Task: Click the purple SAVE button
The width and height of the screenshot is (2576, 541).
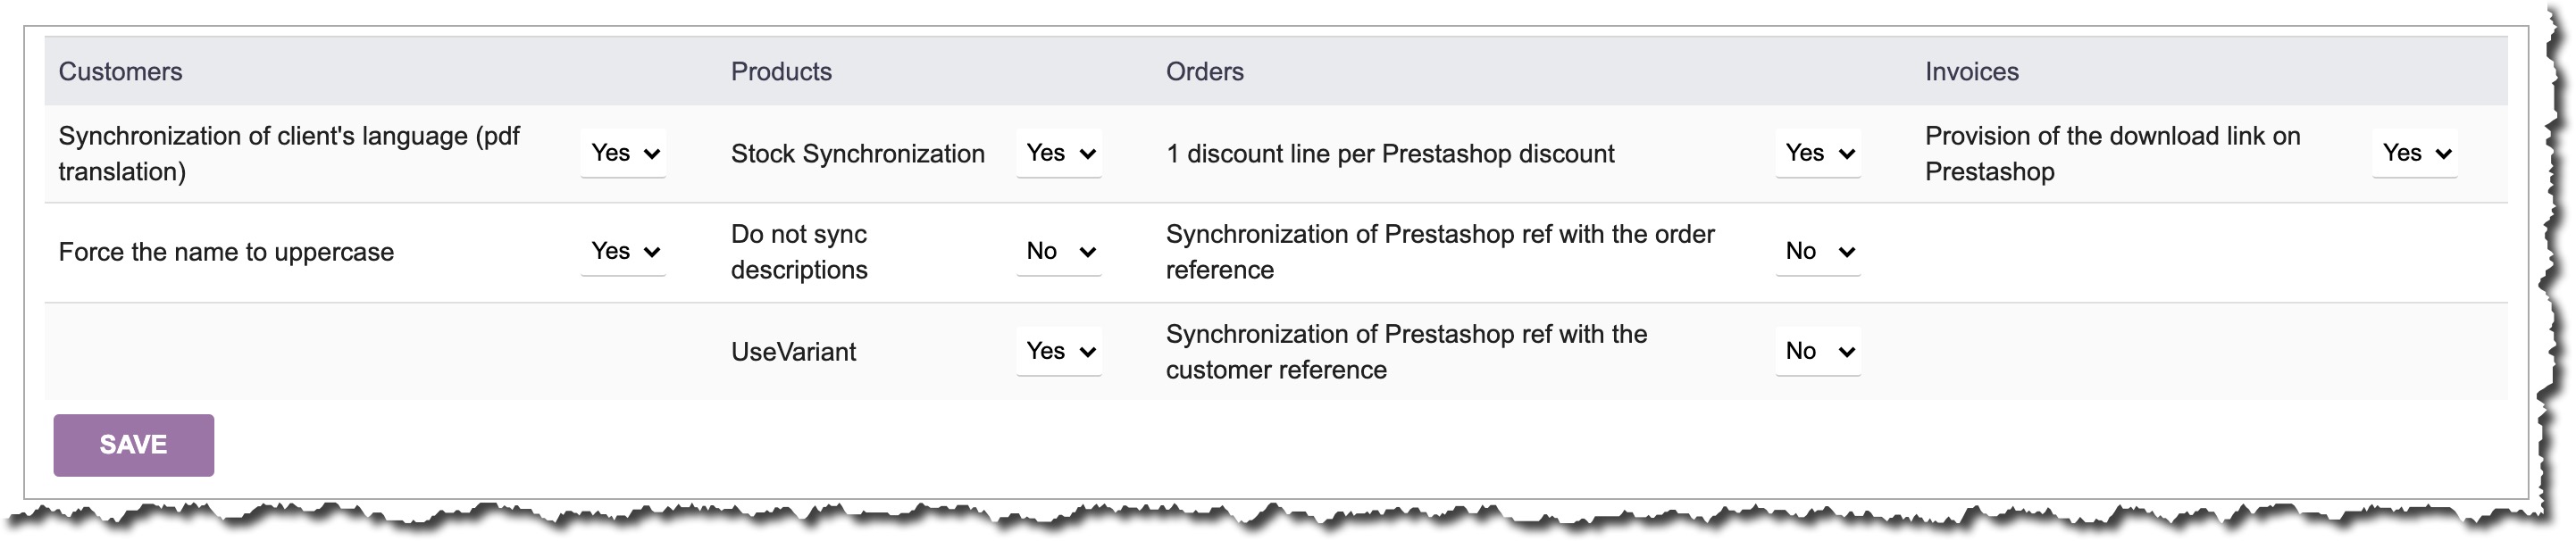Action: (x=133, y=445)
